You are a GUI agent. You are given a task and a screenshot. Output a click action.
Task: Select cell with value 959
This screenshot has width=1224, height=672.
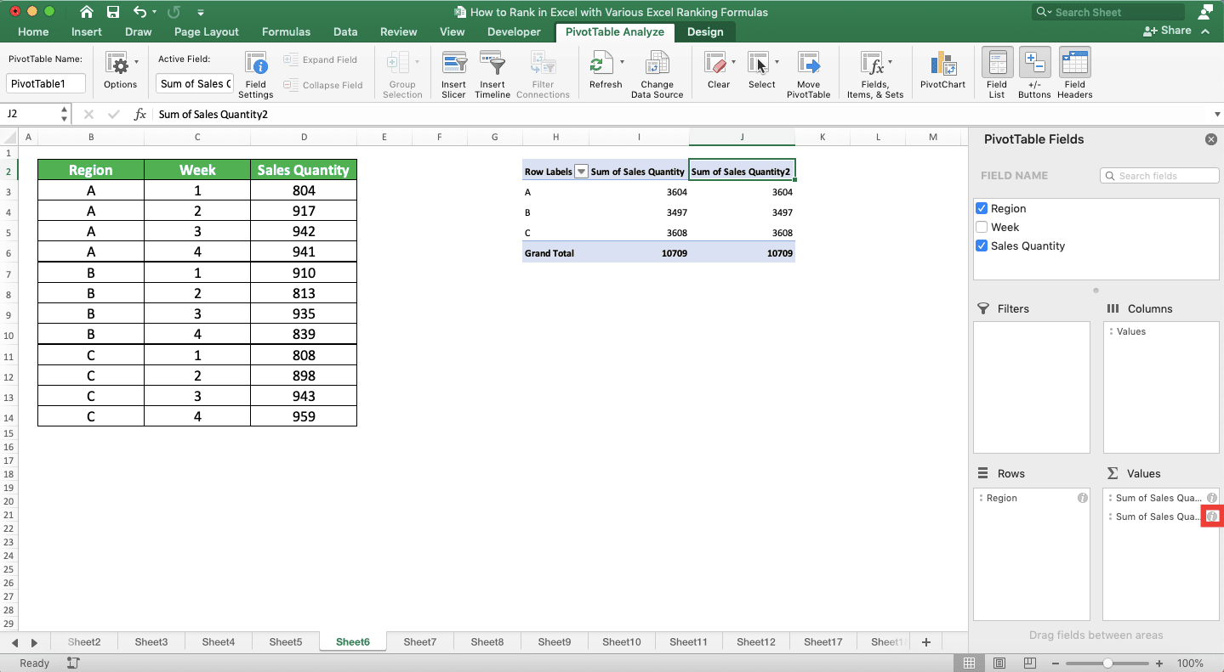(304, 416)
